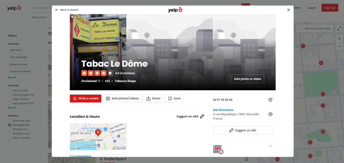Toggle the Request a Quote filter

click(x=18, y=64)
